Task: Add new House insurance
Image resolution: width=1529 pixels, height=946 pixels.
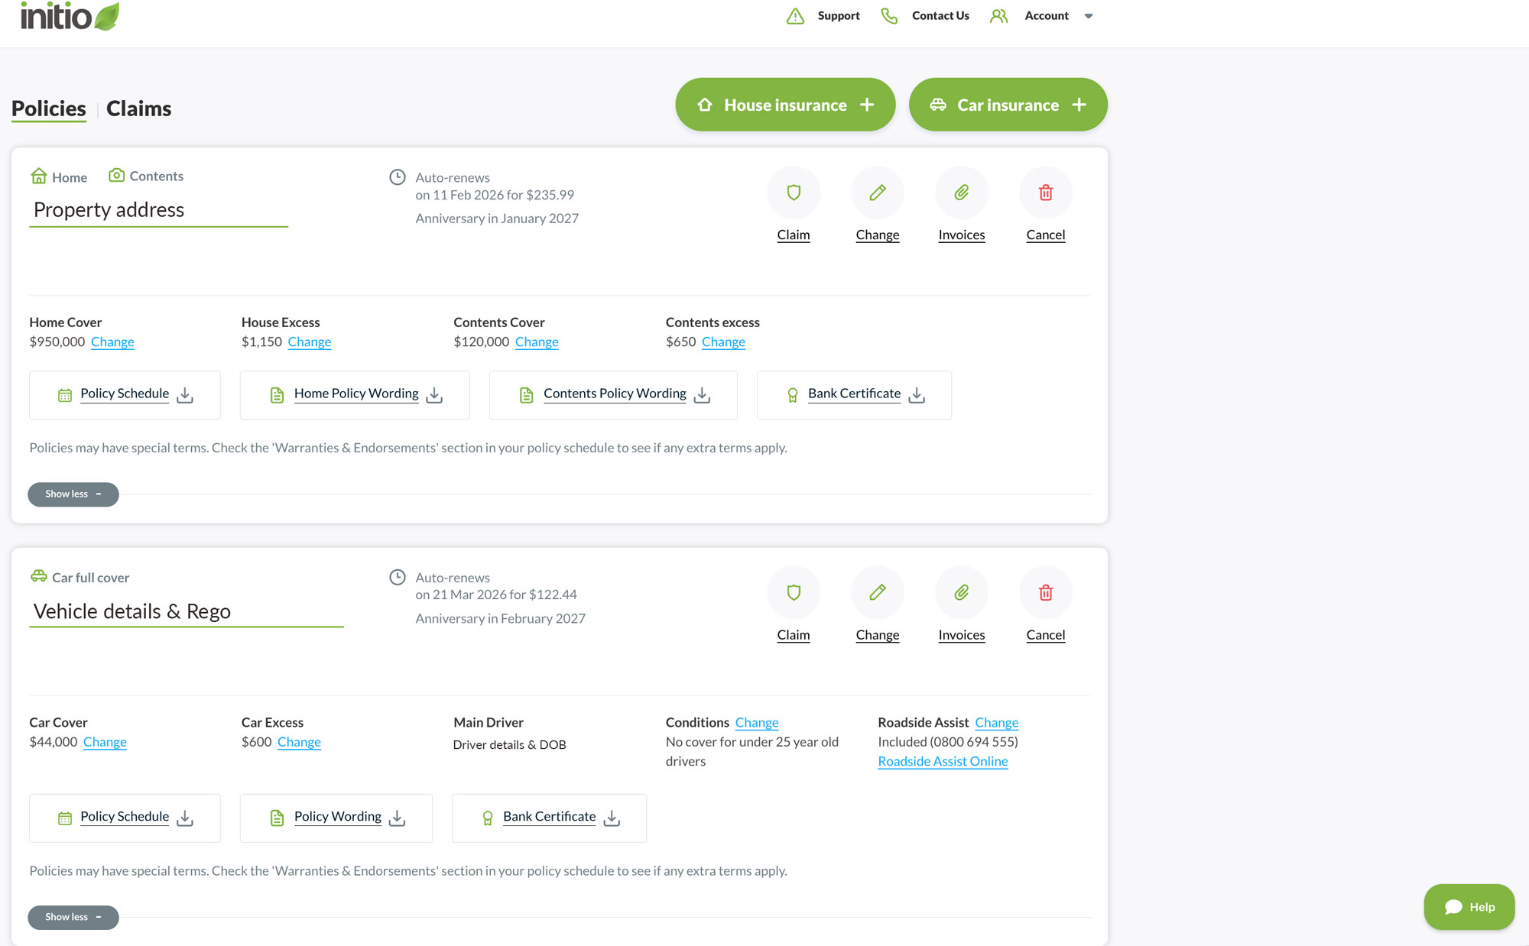Action: pyautogui.click(x=784, y=105)
